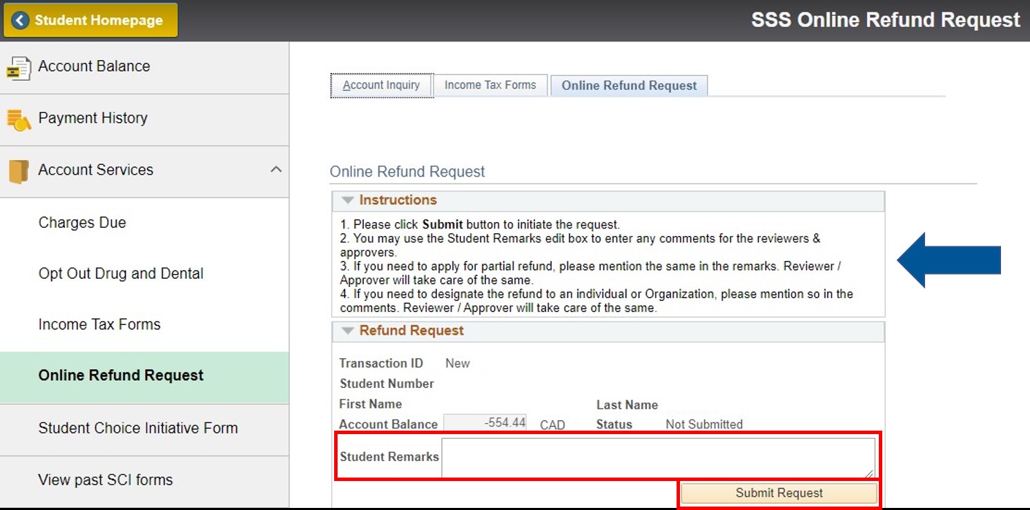
Task: Click the Account Balance amount field
Action: (x=485, y=422)
